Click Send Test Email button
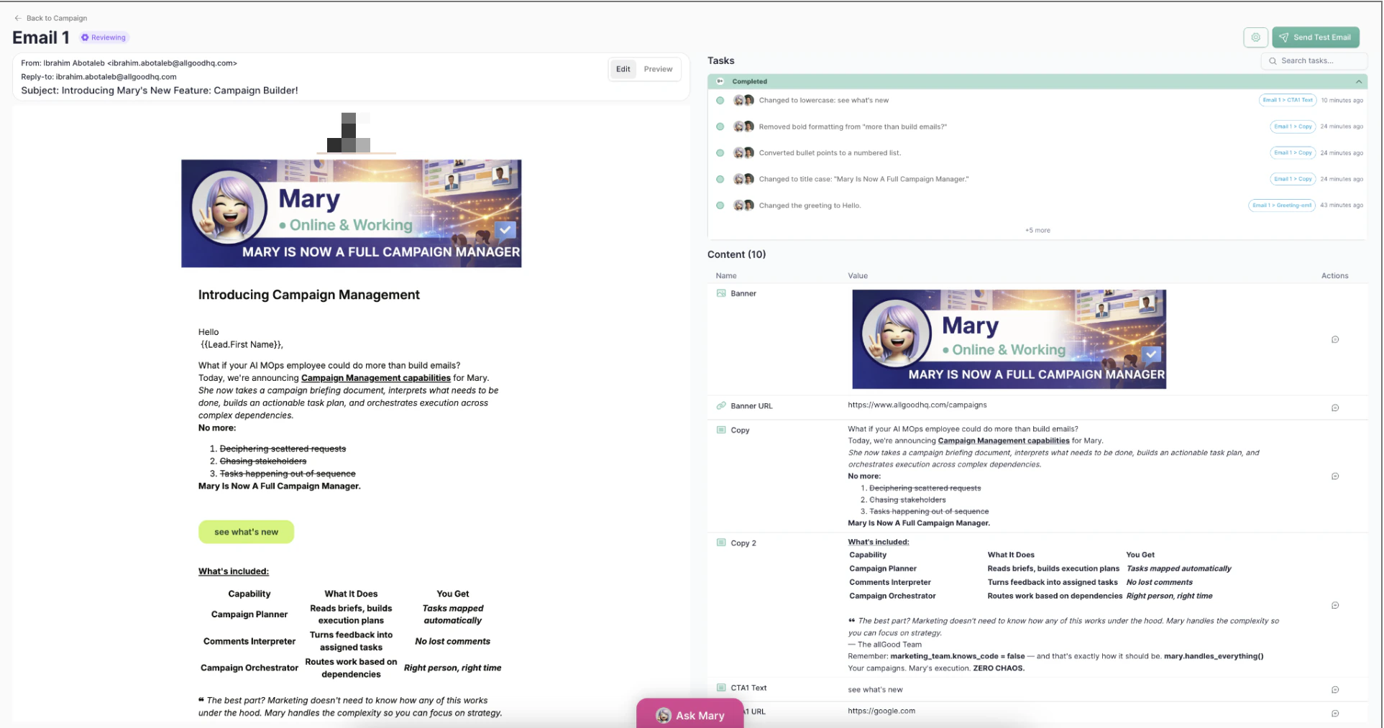Image resolution: width=1384 pixels, height=728 pixels. pyautogui.click(x=1316, y=37)
